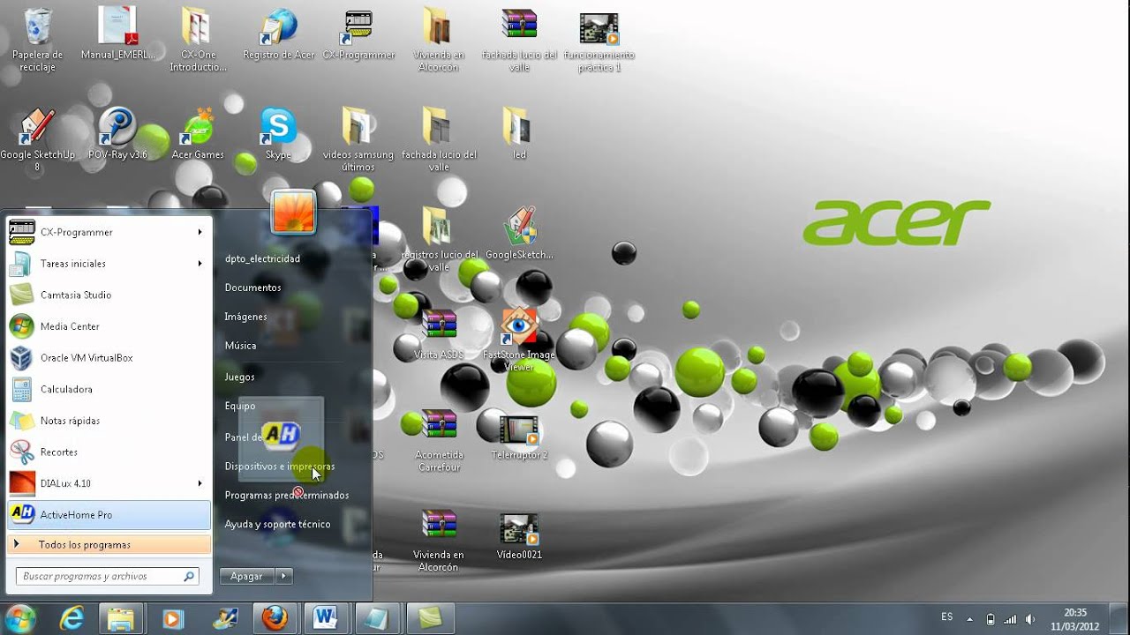The image size is (1130, 635).
Task: Open Música link in Start menu
Action: point(241,346)
